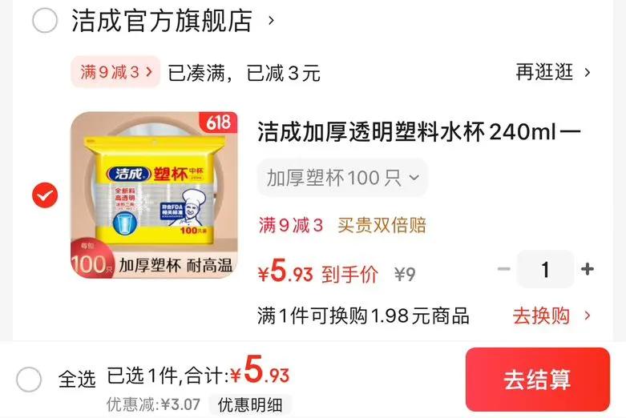Tap the 618 badge on product image
626x418 pixels.
pyautogui.click(x=218, y=122)
